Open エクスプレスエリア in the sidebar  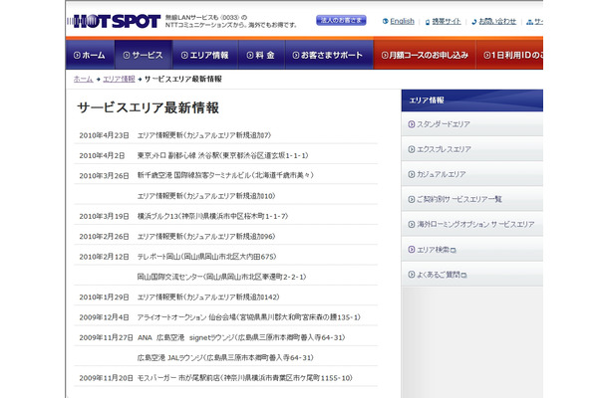[471, 149]
